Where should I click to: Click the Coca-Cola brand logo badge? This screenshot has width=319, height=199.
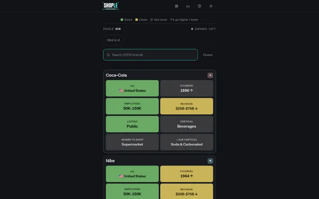pyautogui.click(x=210, y=75)
